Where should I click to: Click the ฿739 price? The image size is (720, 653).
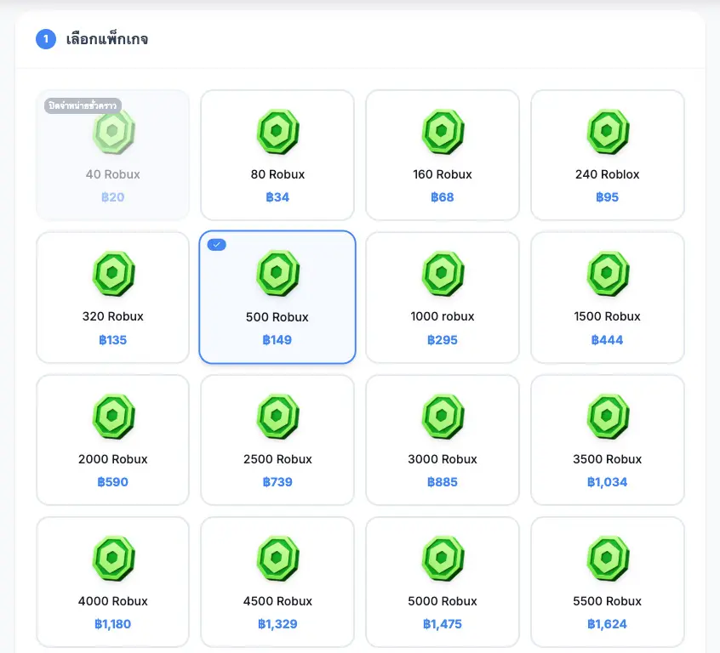(277, 482)
